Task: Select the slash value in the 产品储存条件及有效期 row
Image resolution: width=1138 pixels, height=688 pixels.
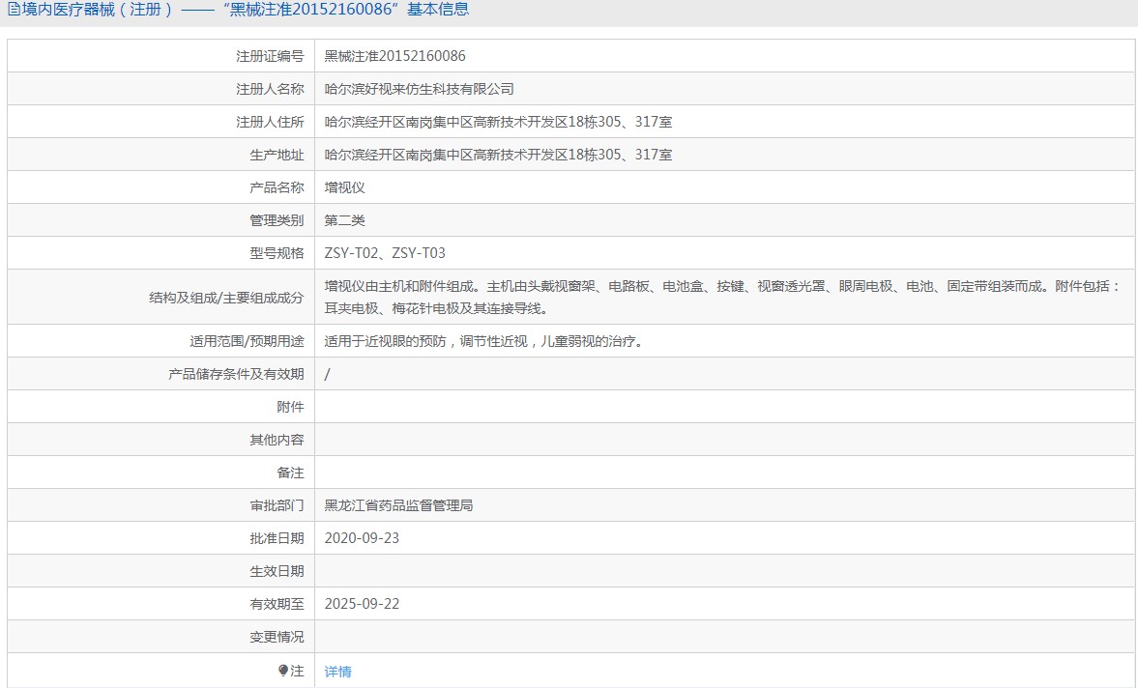Action: point(328,374)
